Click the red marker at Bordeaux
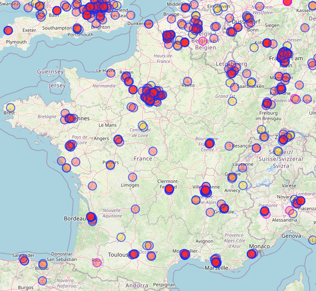Viewport: 316px width, 291px height. click(x=91, y=217)
